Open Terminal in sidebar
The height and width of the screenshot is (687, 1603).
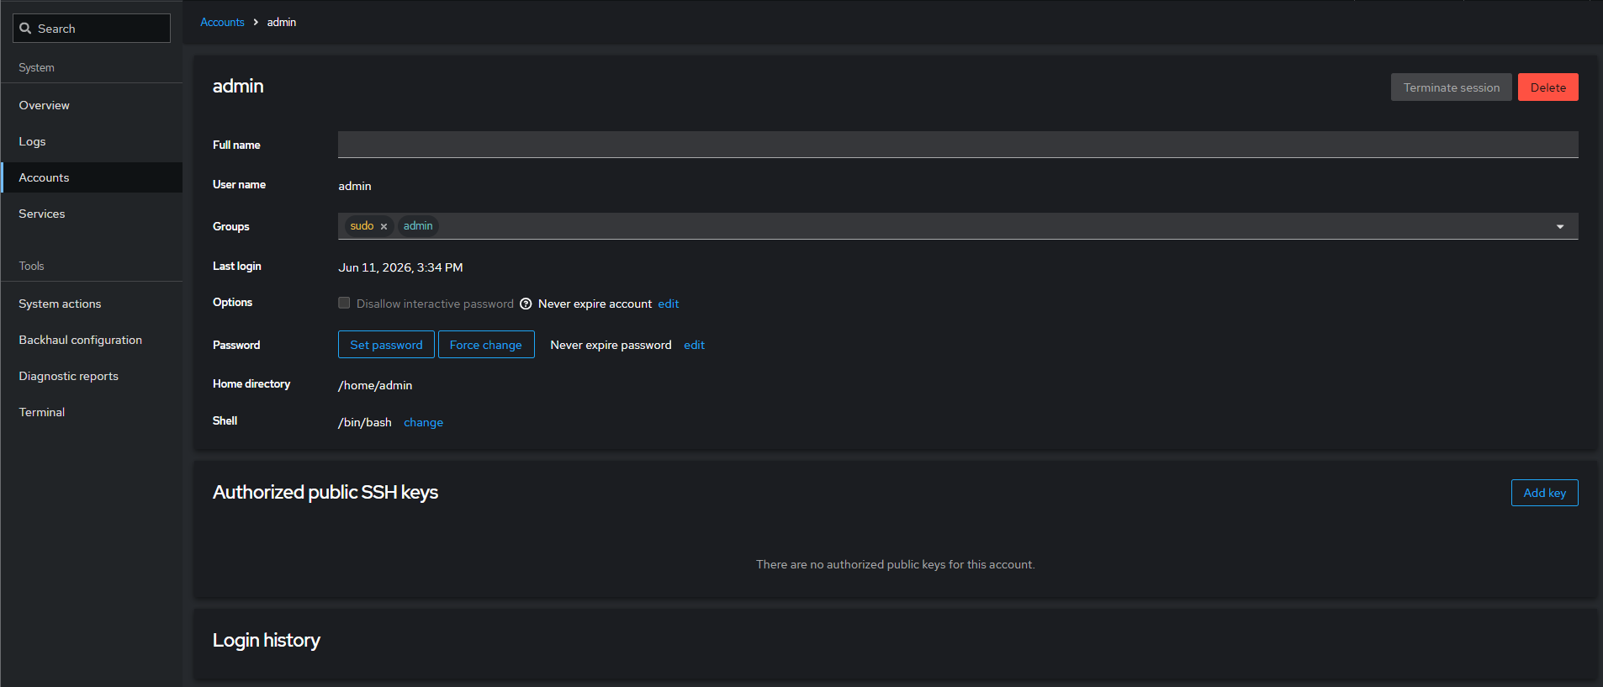click(x=92, y=412)
